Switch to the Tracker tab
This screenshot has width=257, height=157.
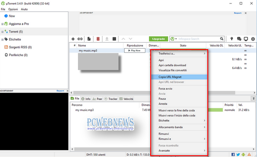(111, 99)
